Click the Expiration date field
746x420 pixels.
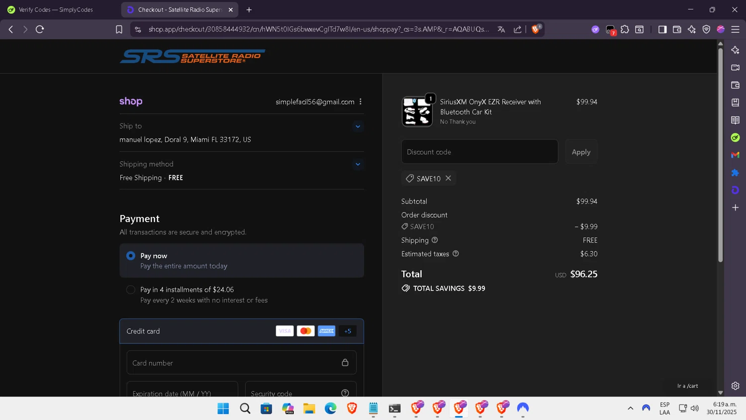point(183,389)
